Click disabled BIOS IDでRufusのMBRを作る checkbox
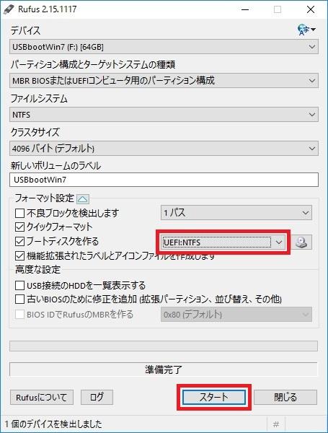The width and height of the screenshot is (328, 433). [x=19, y=314]
